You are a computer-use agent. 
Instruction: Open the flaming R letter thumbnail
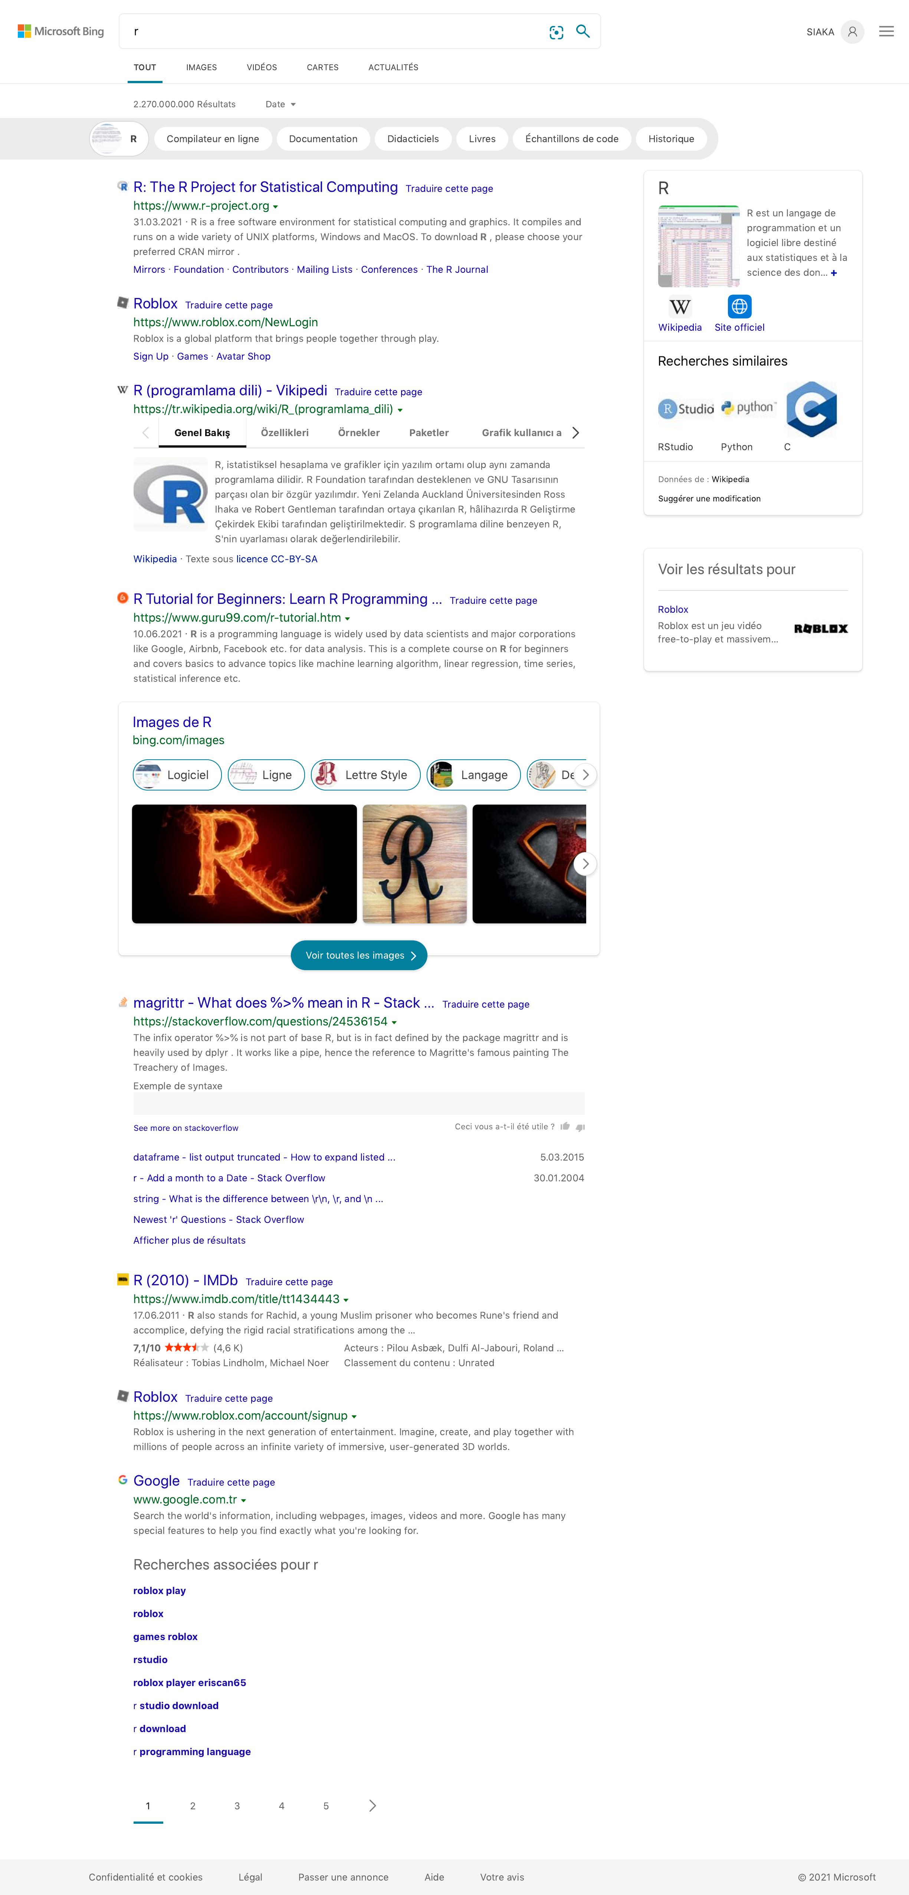(244, 864)
